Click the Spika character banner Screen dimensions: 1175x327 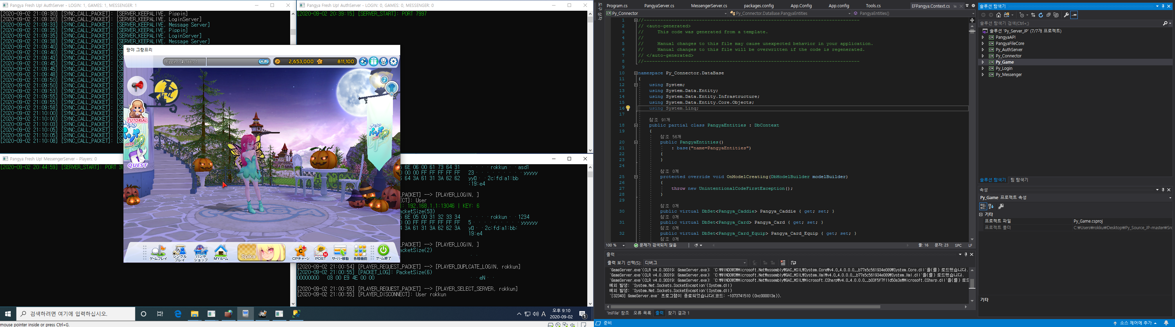pos(261,252)
